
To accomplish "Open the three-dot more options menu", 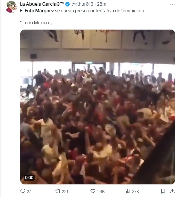I will point(172,4).
